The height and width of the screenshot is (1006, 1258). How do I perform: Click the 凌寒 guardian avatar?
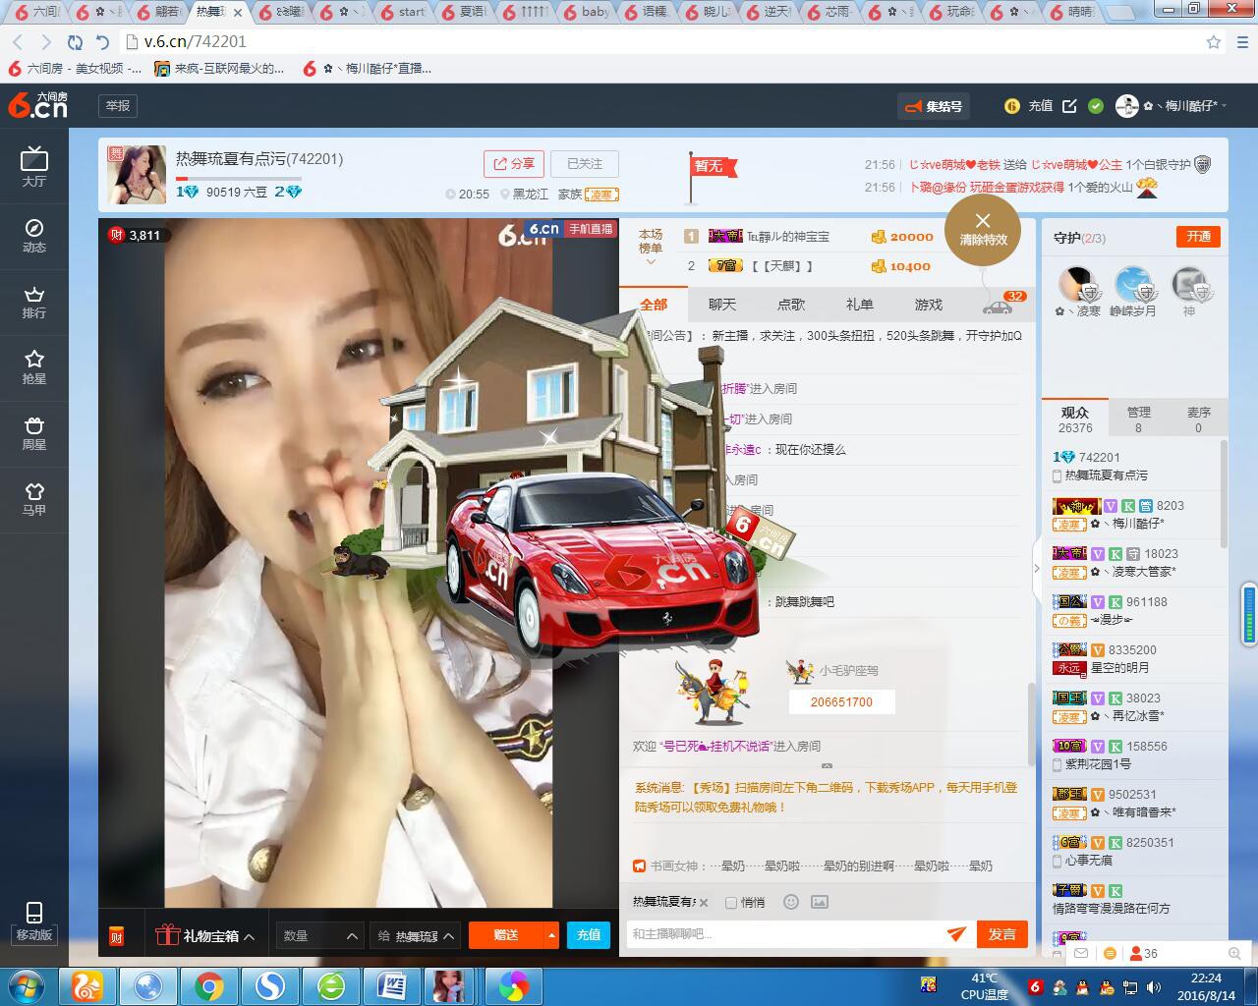1077,285
